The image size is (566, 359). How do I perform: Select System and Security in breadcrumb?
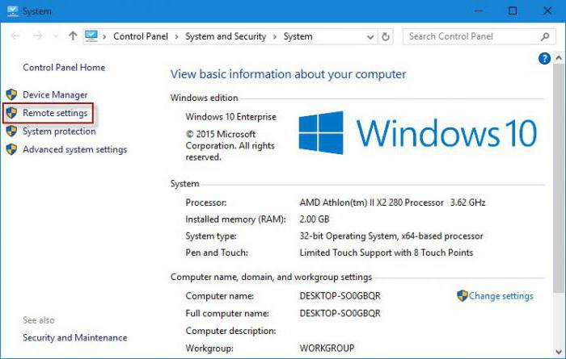pos(226,36)
